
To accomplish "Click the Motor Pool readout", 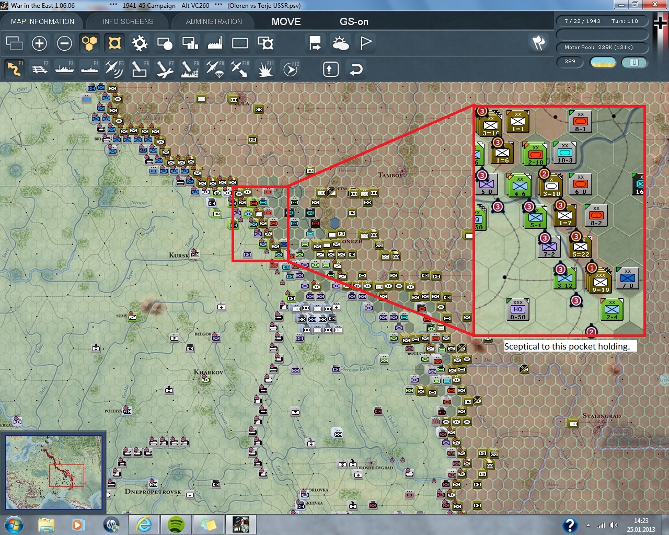I will pos(602,48).
